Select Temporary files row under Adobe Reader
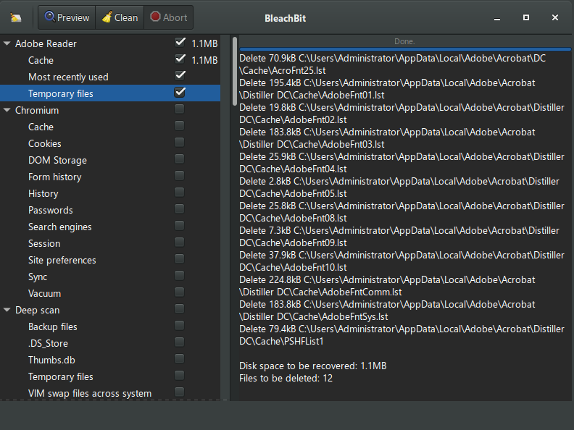Image resolution: width=574 pixels, height=430 pixels. point(110,93)
